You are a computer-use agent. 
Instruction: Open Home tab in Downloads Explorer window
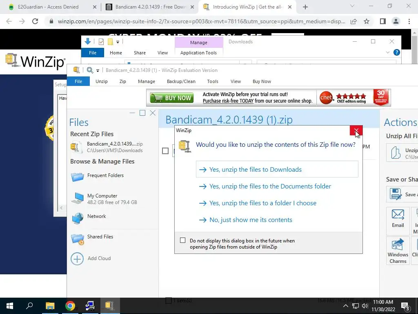(116, 53)
